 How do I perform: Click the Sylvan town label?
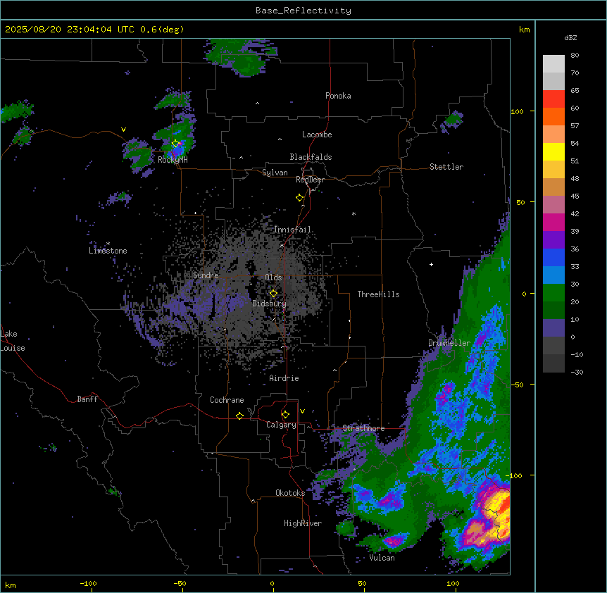click(275, 173)
